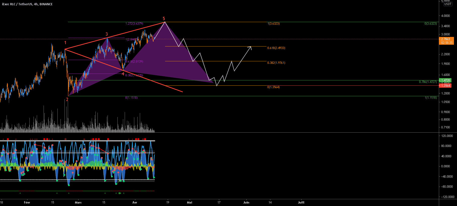
Task: Click the Avr date on the time axis
Action: [135, 202]
